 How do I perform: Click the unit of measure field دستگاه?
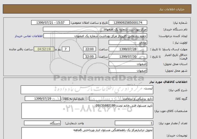[x=42, y=123]
